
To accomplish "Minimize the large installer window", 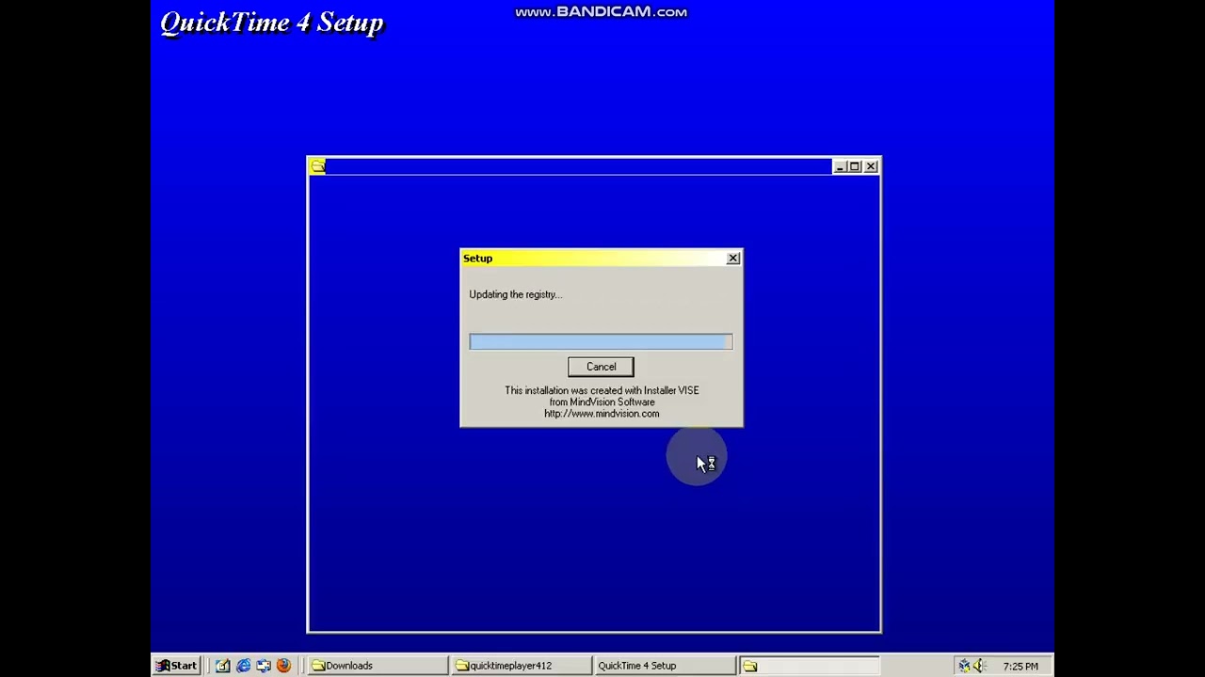I will pos(839,166).
